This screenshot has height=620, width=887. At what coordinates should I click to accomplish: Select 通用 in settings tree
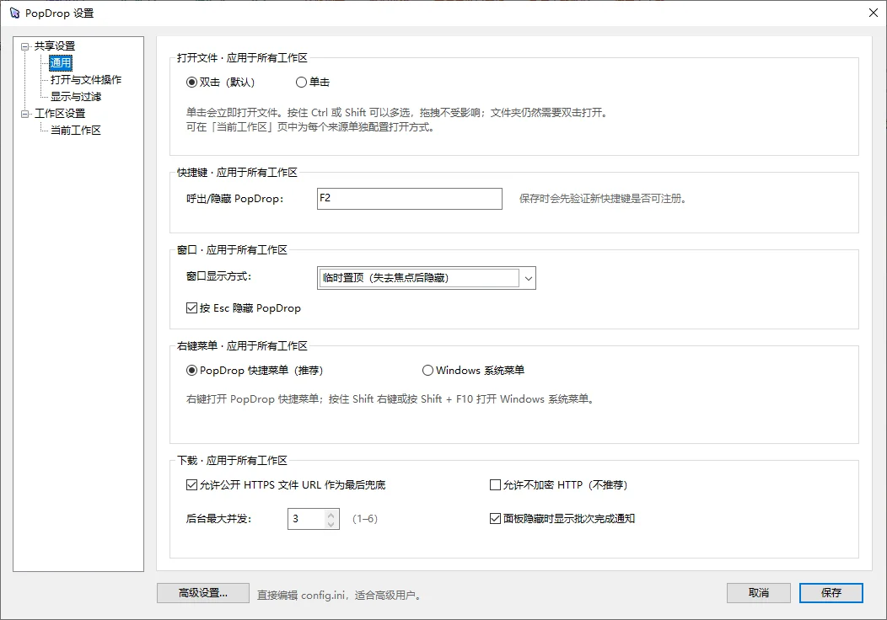coord(61,62)
